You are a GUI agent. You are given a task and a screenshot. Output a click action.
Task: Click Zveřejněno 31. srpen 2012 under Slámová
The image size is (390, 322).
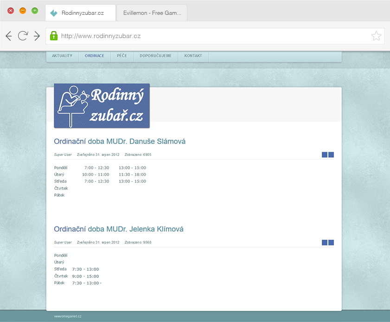click(98, 155)
